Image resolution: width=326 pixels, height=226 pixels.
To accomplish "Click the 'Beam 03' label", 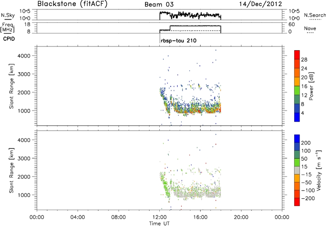I will (x=159, y=4).
